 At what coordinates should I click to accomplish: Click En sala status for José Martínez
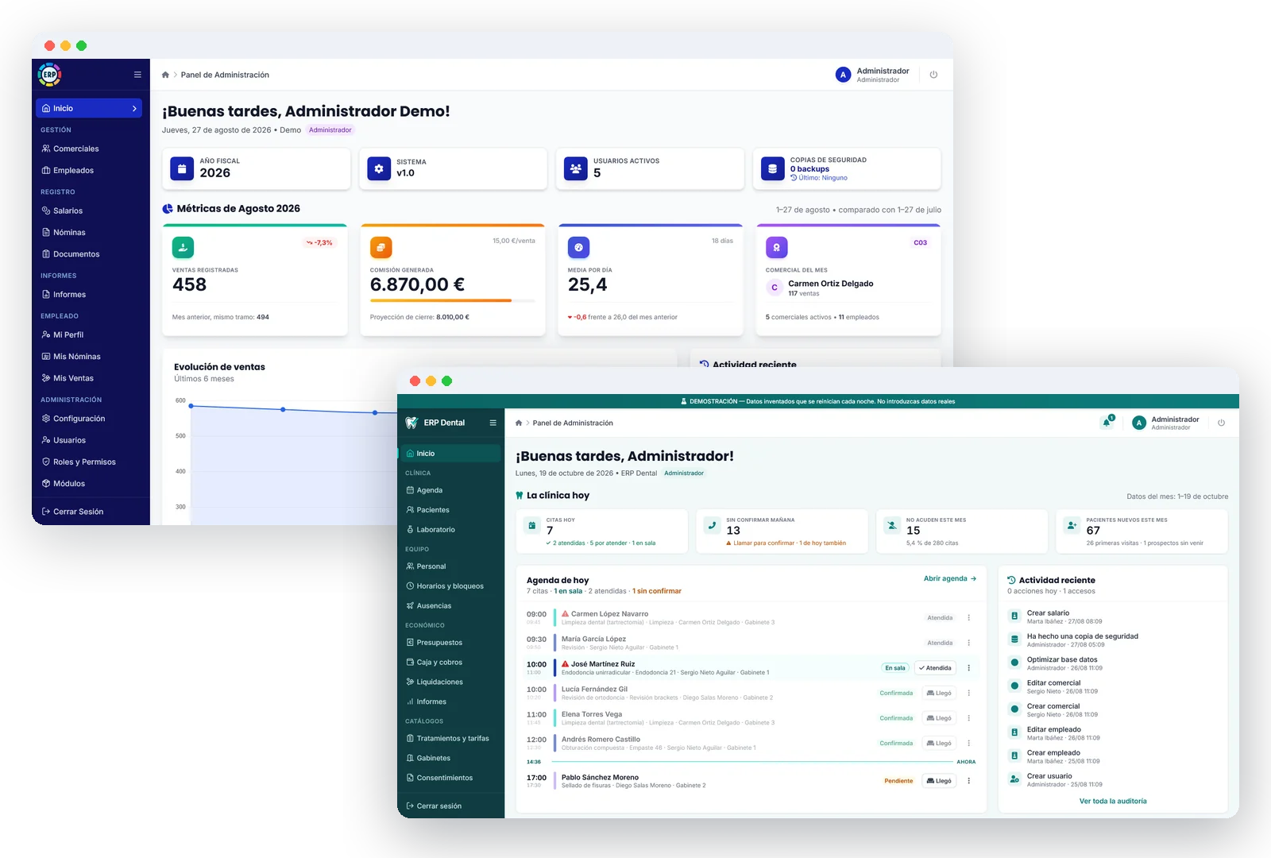click(x=895, y=668)
